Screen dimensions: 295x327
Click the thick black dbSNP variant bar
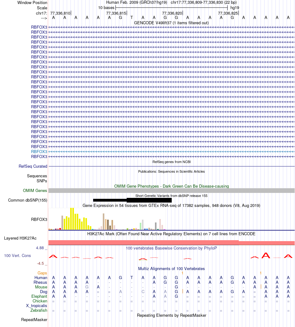click(x=149, y=200)
